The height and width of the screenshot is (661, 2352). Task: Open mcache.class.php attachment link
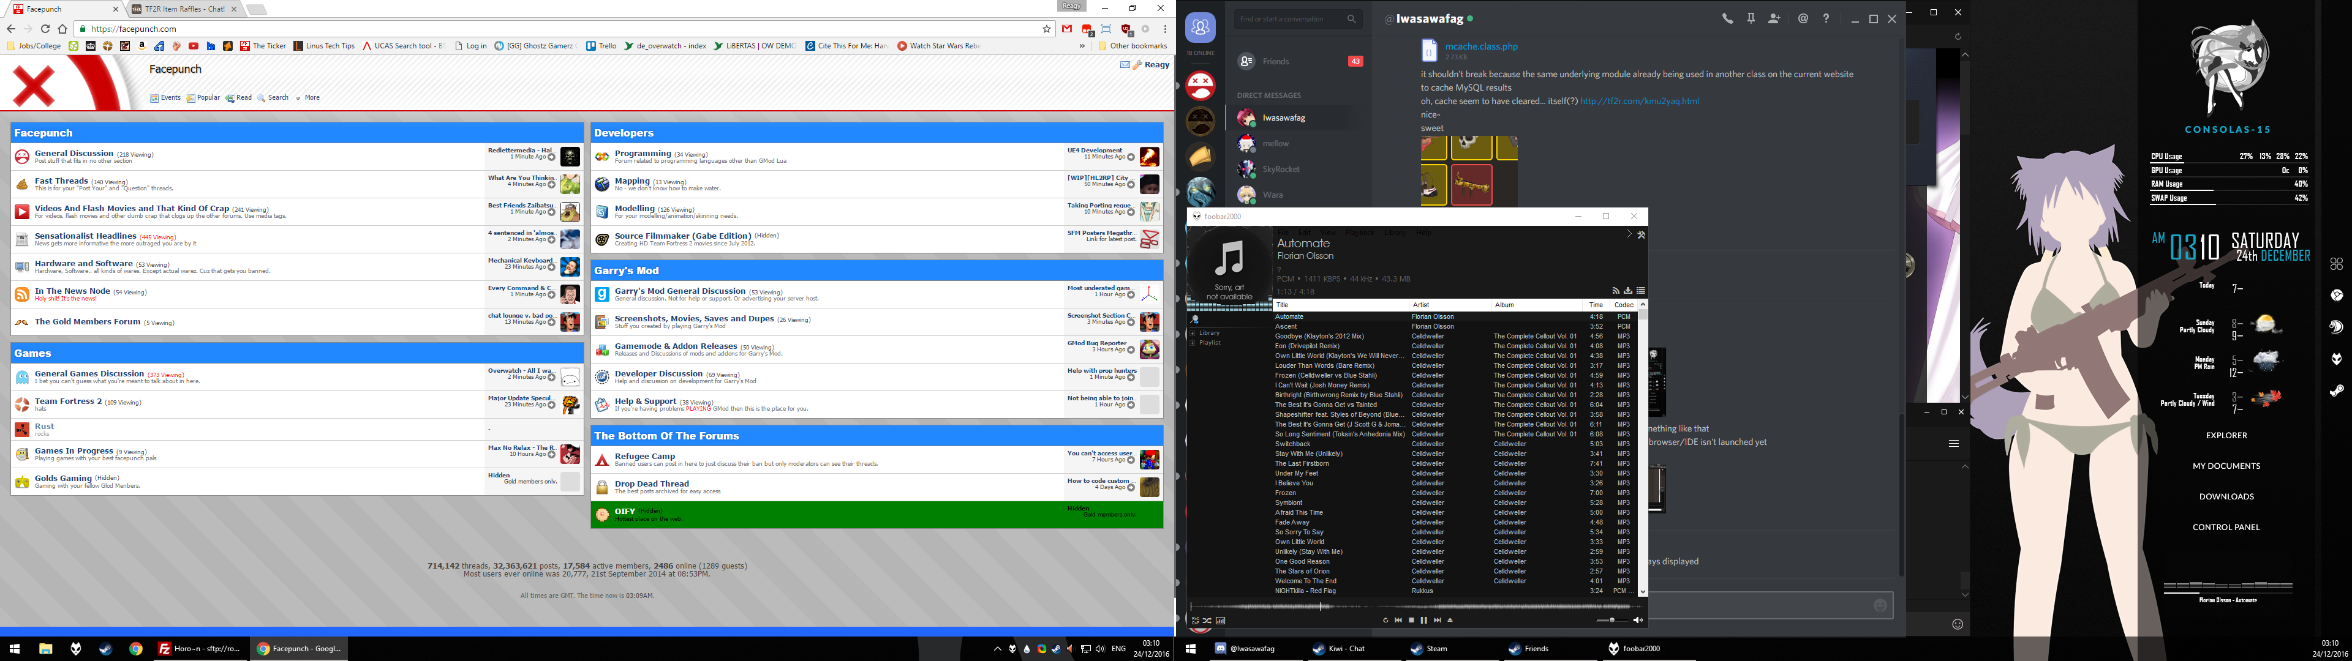point(1481,46)
